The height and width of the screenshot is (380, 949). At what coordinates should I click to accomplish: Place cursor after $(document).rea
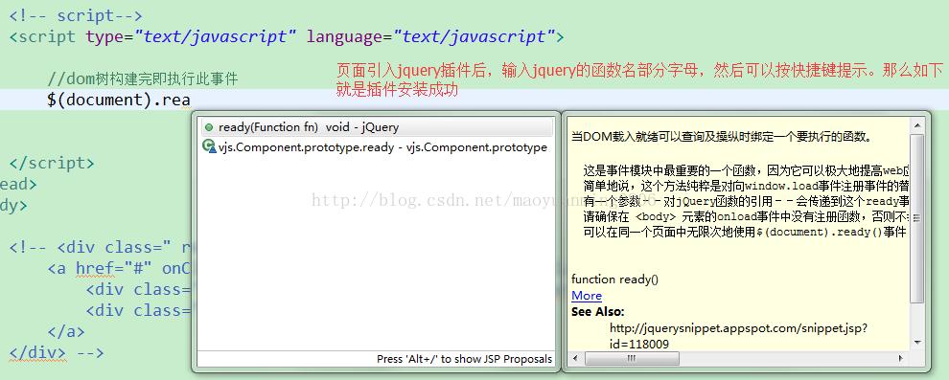[192, 100]
